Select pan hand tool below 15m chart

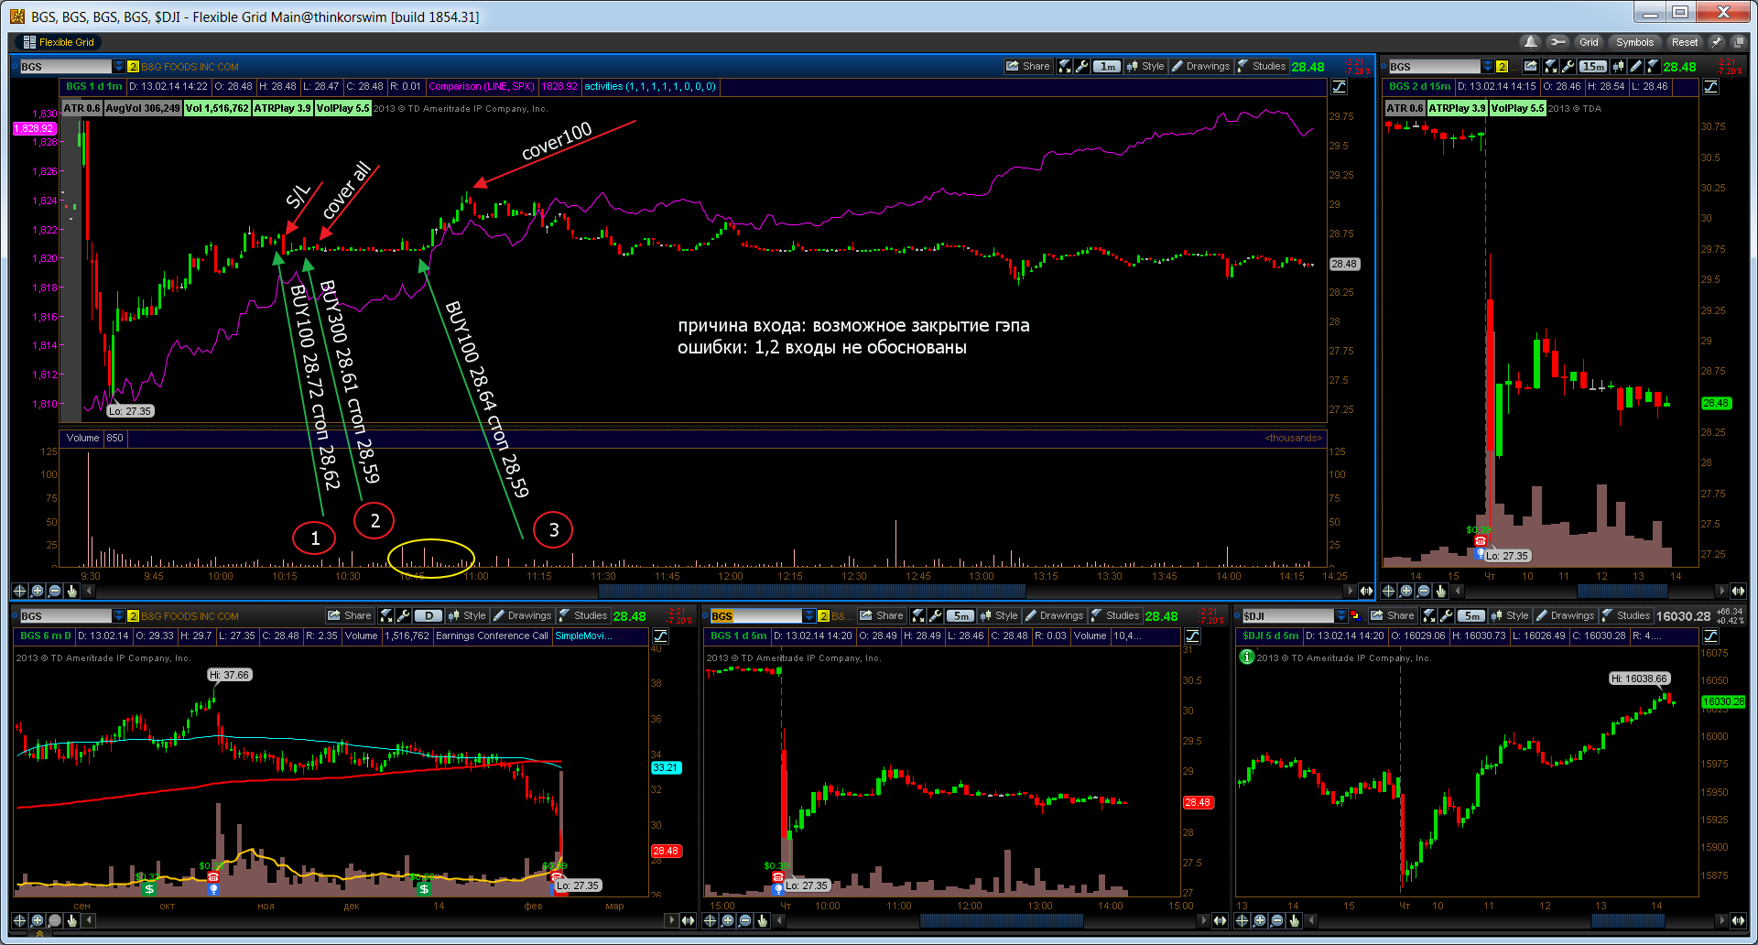[1440, 591]
